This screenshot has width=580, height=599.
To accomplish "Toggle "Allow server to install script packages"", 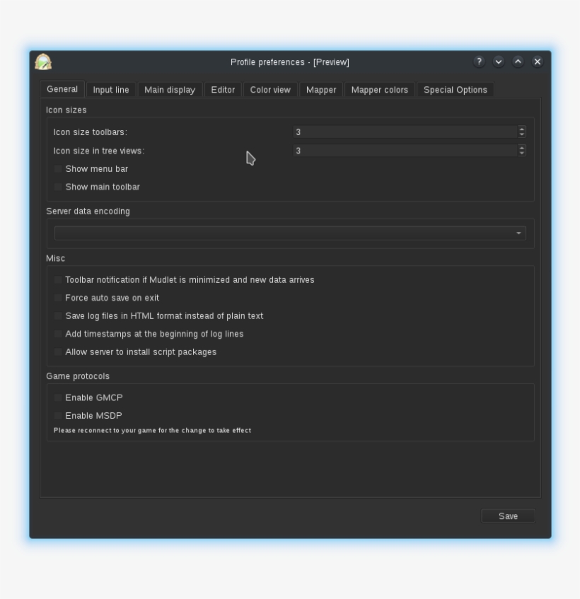I will [57, 351].
